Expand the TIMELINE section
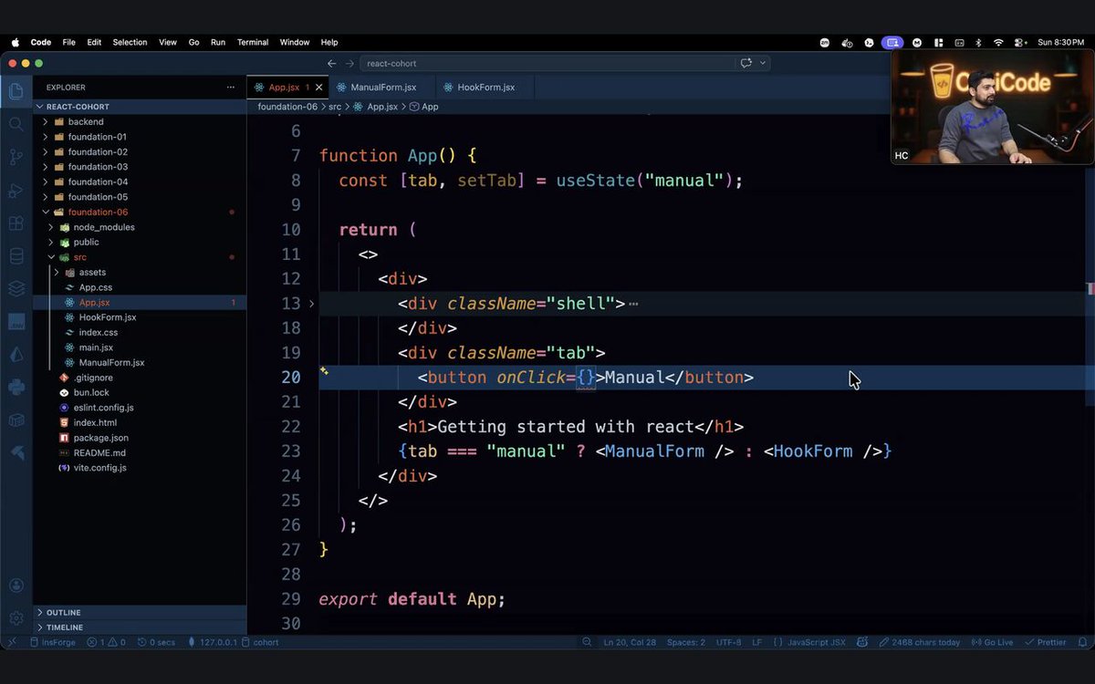The width and height of the screenshot is (1095, 684). (140, 627)
